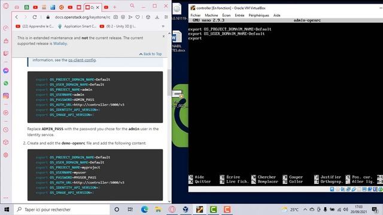This screenshot has height=215, width=383.
Task: Open History clock in Opera sidebar
Action: [6, 130]
